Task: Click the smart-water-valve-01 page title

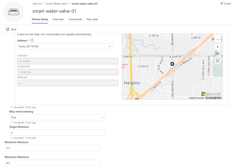Action: click(x=54, y=11)
